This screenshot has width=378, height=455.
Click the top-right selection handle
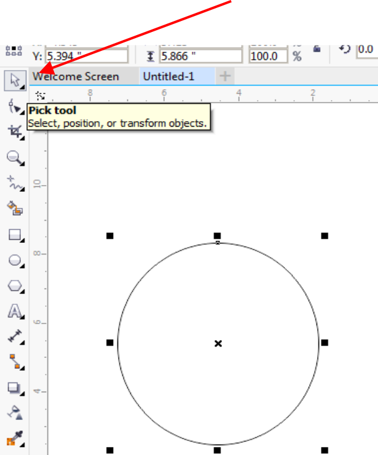point(325,236)
